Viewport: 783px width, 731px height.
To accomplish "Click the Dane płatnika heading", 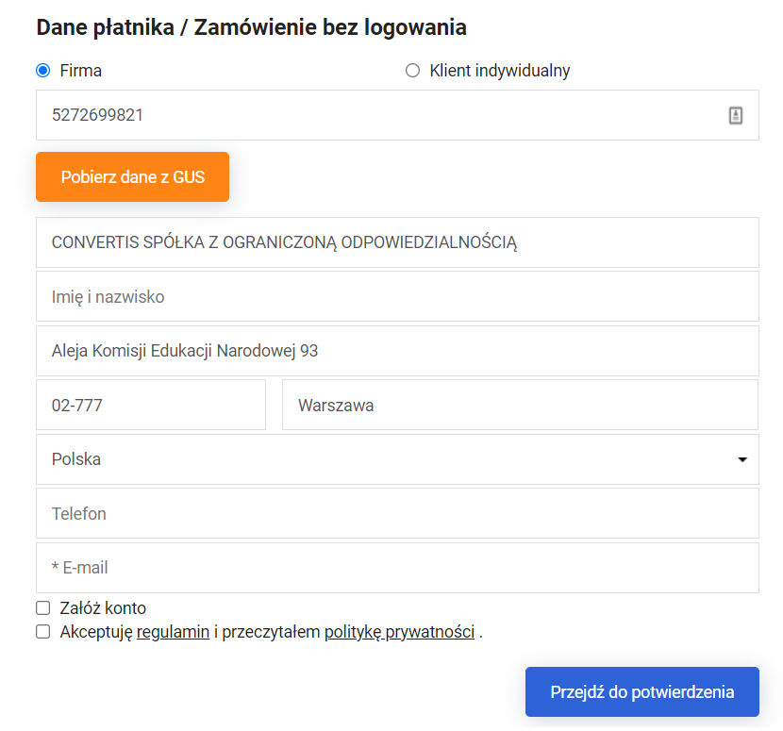I will (251, 27).
